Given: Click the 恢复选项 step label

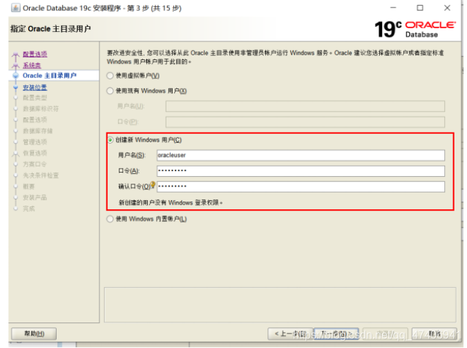Looking at the screenshot, I should click(35, 153).
